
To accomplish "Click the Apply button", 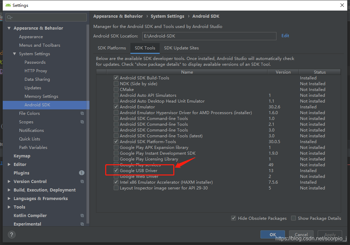I will tap(330, 234).
